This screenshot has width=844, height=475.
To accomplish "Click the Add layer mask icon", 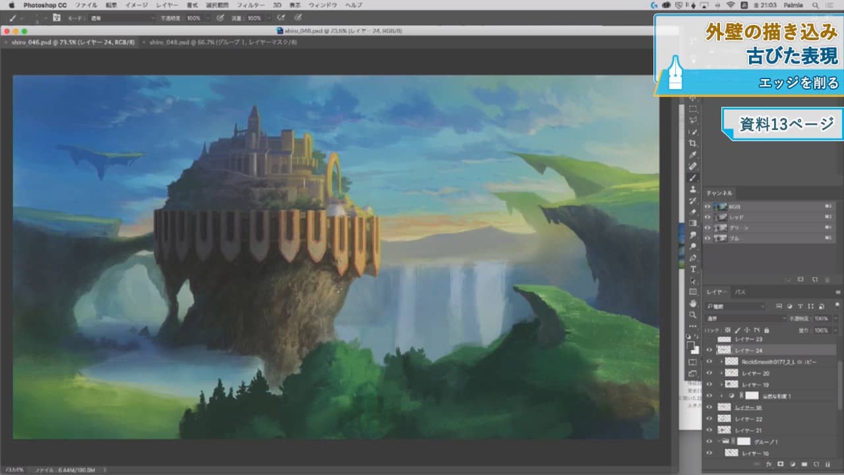I will coord(781,464).
